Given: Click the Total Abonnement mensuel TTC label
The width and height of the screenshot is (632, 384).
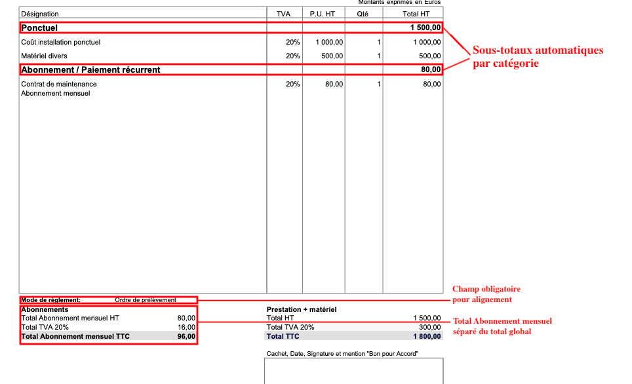Looking at the screenshot, I should (x=75, y=336).
